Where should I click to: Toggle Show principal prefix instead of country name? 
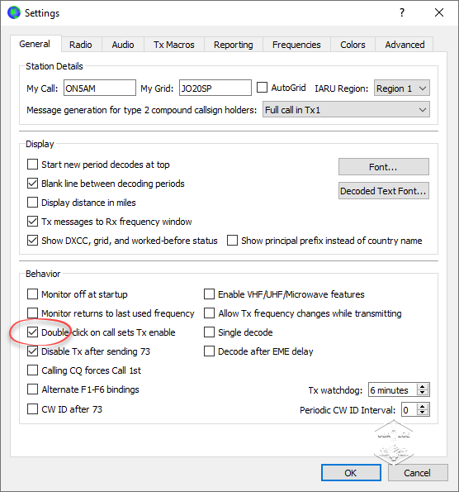coord(232,241)
